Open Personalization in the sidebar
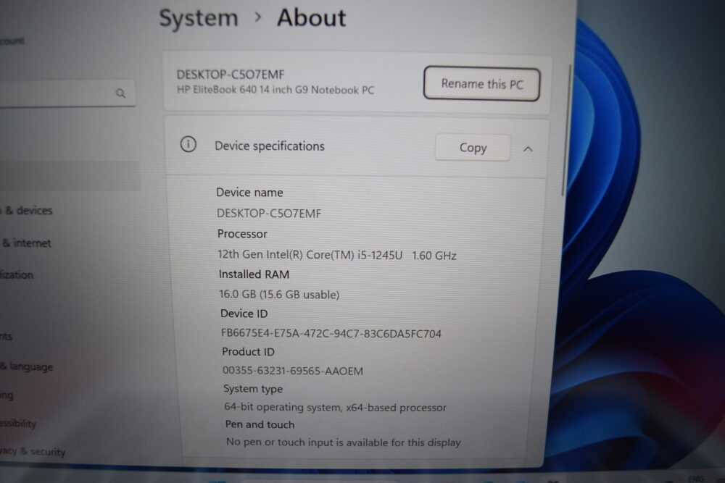This screenshot has width=725, height=483. click(17, 274)
